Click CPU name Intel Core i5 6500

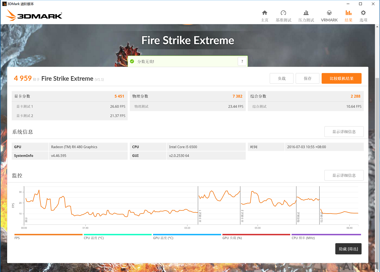pos(183,147)
